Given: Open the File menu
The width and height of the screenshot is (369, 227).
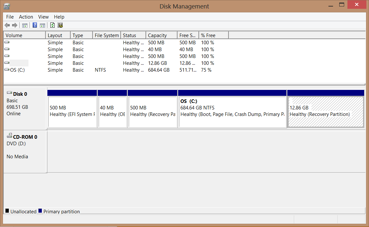Looking at the screenshot, I should click(10, 17).
